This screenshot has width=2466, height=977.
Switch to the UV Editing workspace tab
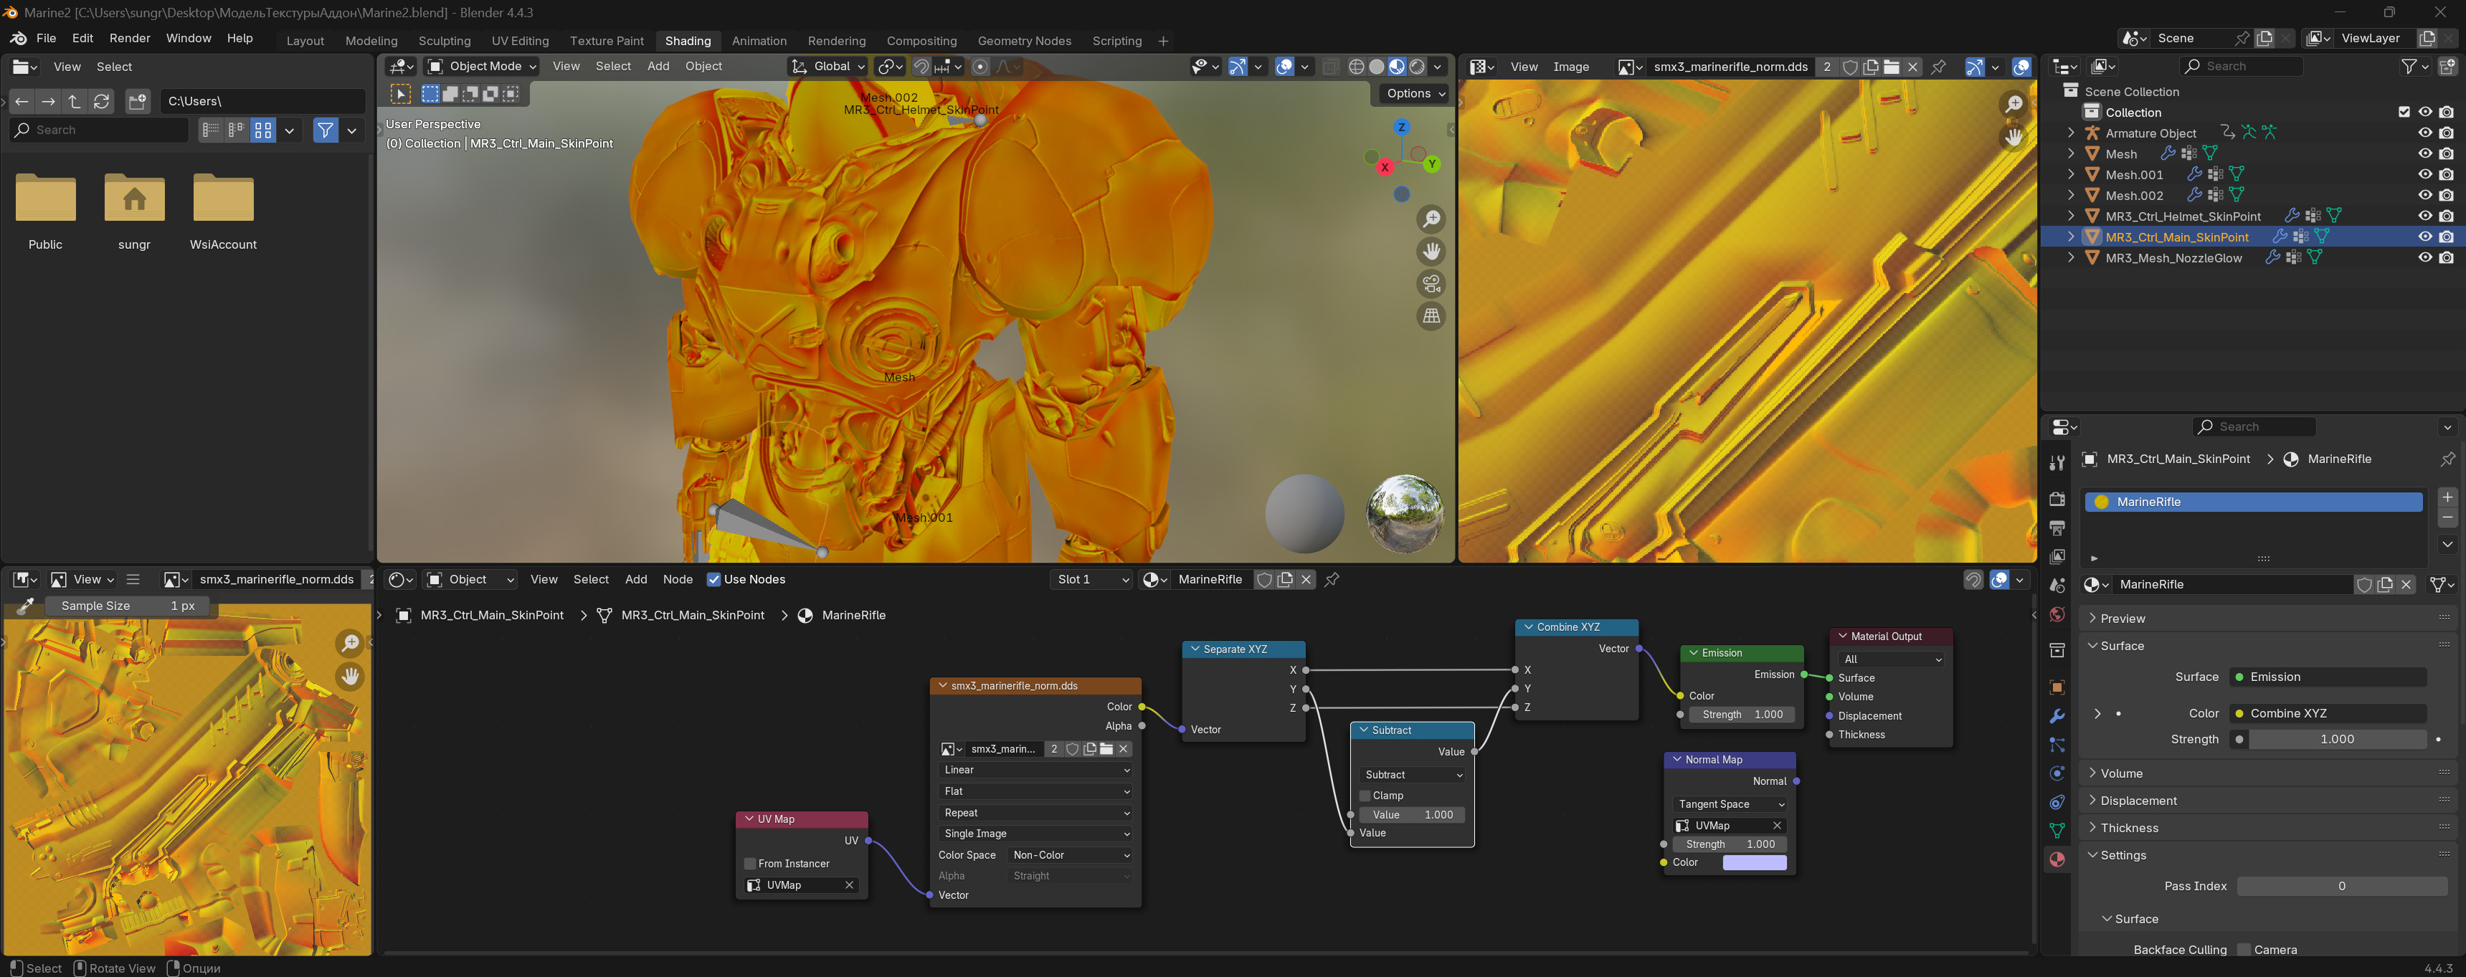[520, 40]
